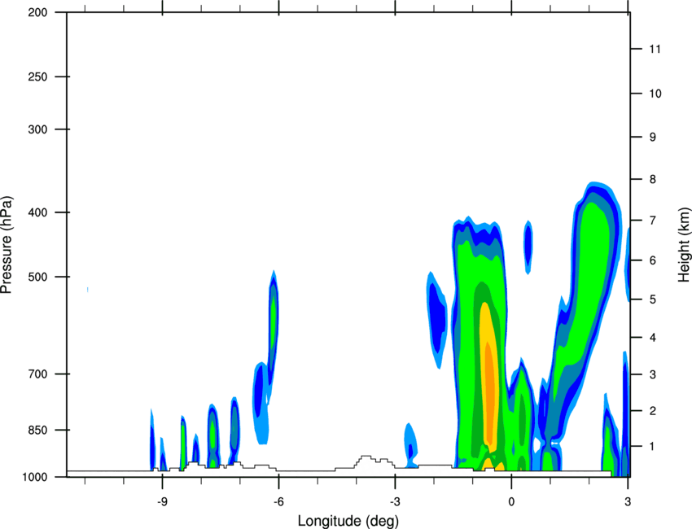Click longitude tick label '0'
Screen dimensions: 692x529
pos(511,501)
